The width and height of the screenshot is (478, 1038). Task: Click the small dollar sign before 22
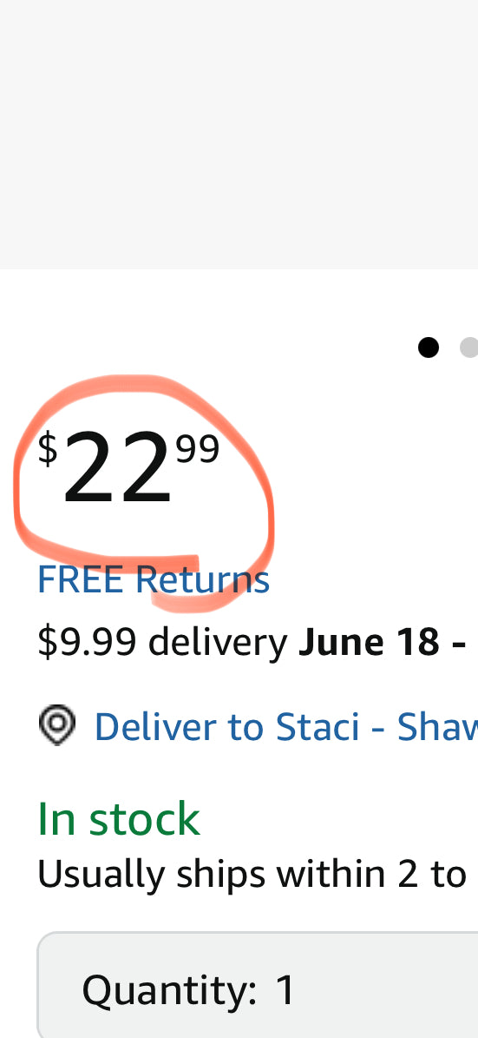point(47,449)
